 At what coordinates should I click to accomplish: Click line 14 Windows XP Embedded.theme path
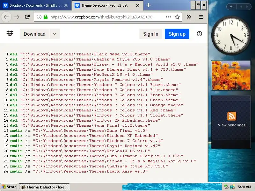[90, 120]
